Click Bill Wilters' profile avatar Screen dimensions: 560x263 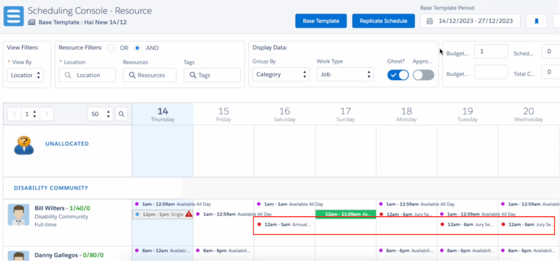(x=19, y=215)
